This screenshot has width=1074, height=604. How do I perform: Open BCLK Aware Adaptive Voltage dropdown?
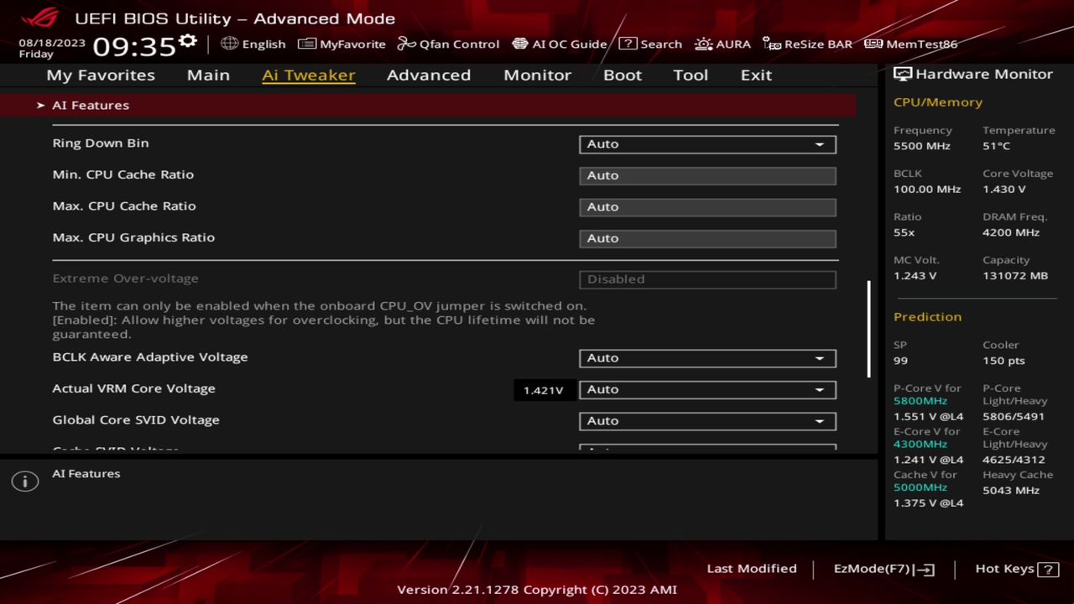(707, 357)
